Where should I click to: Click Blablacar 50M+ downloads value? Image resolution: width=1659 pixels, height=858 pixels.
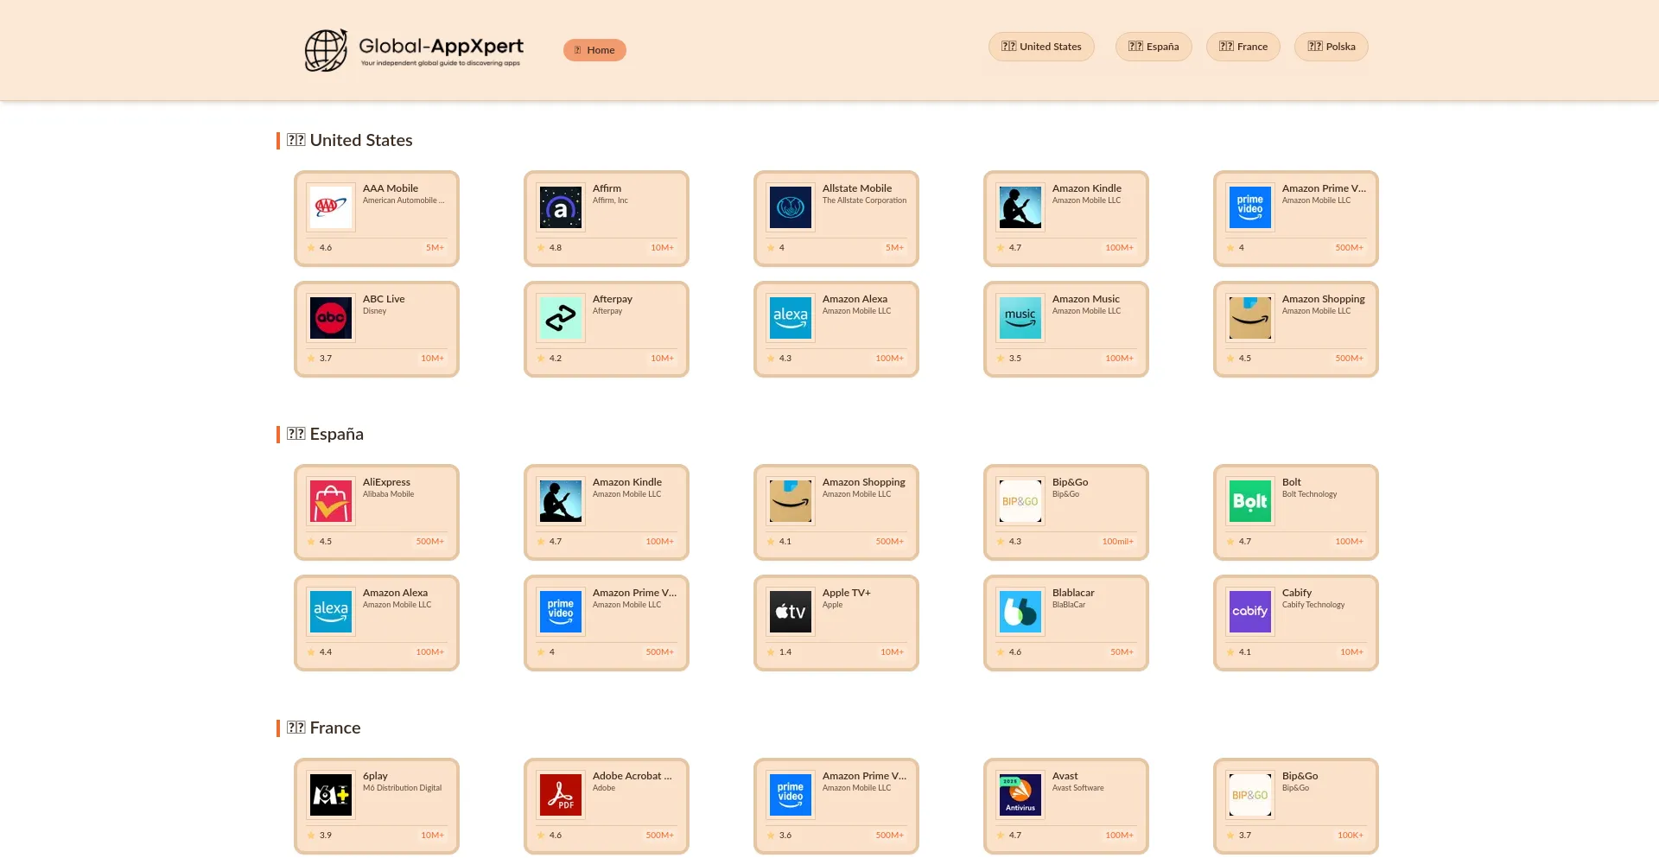(x=1122, y=652)
